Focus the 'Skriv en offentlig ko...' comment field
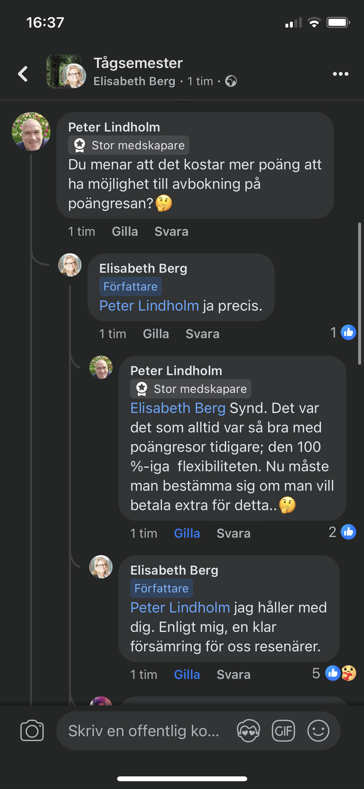The height and width of the screenshot is (789, 364). (x=144, y=731)
